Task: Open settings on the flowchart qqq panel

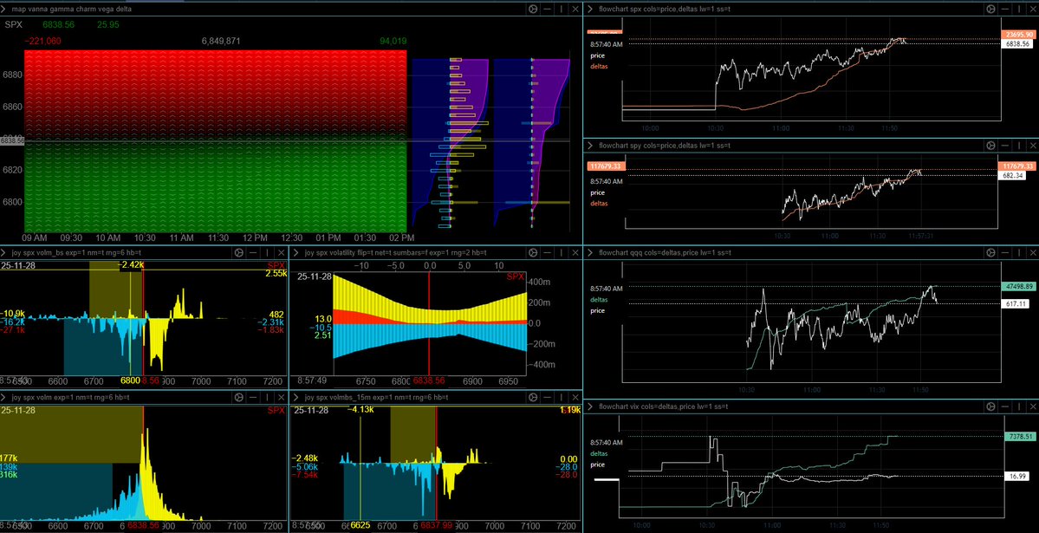Action: point(990,252)
